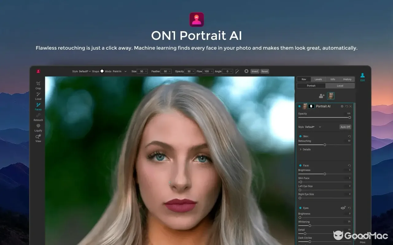Viewport: 393px width, 245px height.
Task: Open the toolbar Opacity value dropdown
Action: click(190, 71)
